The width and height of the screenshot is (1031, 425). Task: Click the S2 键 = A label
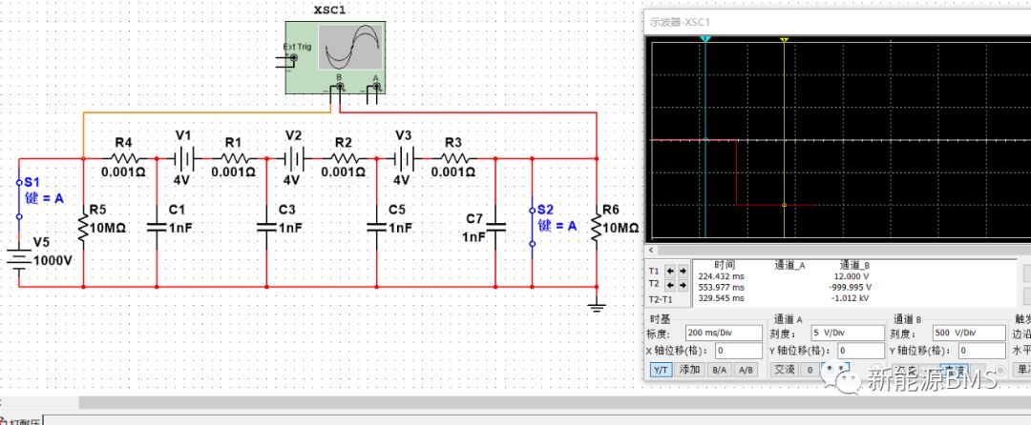click(x=558, y=226)
